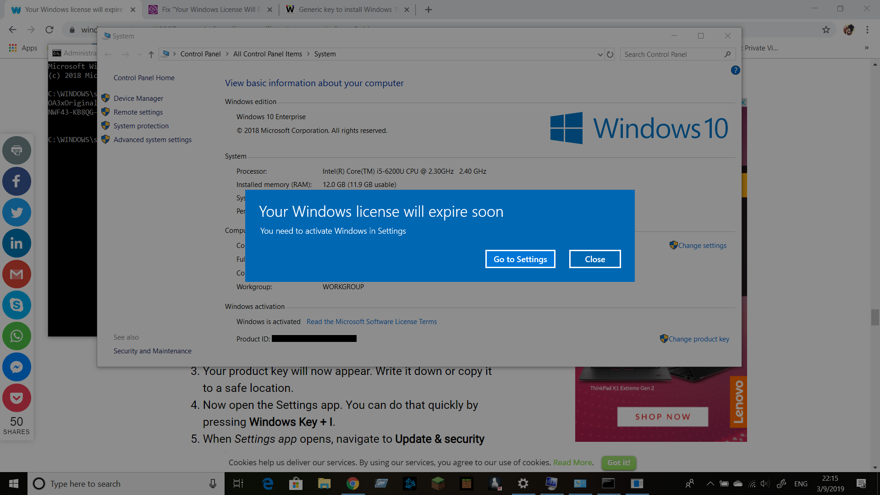Click the Chrome page vertical scrollbar thumb
880x495 pixels.
(x=875, y=317)
